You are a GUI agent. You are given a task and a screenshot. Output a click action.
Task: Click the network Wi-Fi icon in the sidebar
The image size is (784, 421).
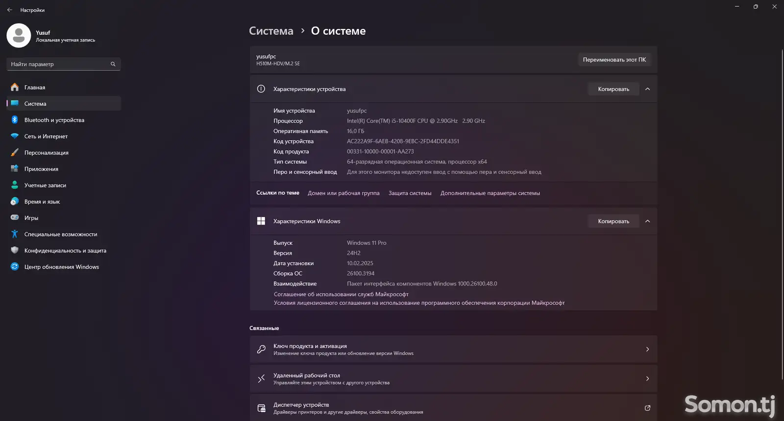coord(15,136)
